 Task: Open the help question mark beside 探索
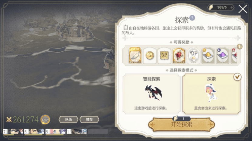tap(192, 18)
